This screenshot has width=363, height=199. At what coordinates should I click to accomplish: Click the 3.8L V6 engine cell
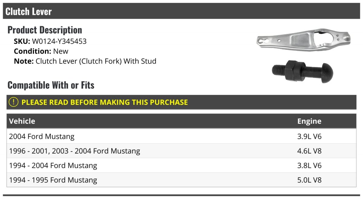[x=309, y=165]
